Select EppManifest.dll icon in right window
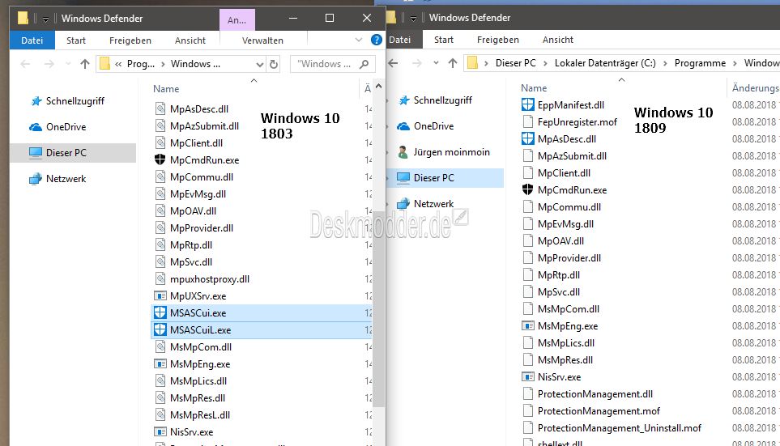Image resolution: width=780 pixels, height=446 pixels. (x=528, y=105)
